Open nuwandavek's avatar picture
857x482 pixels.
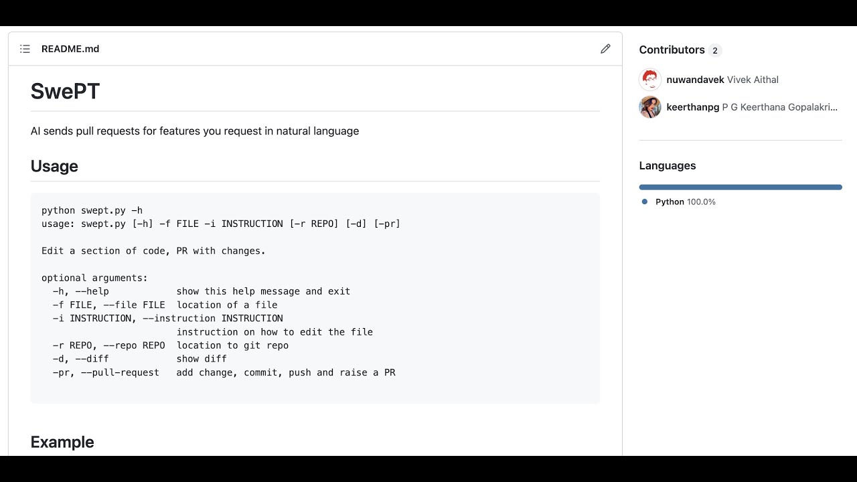pyautogui.click(x=650, y=80)
